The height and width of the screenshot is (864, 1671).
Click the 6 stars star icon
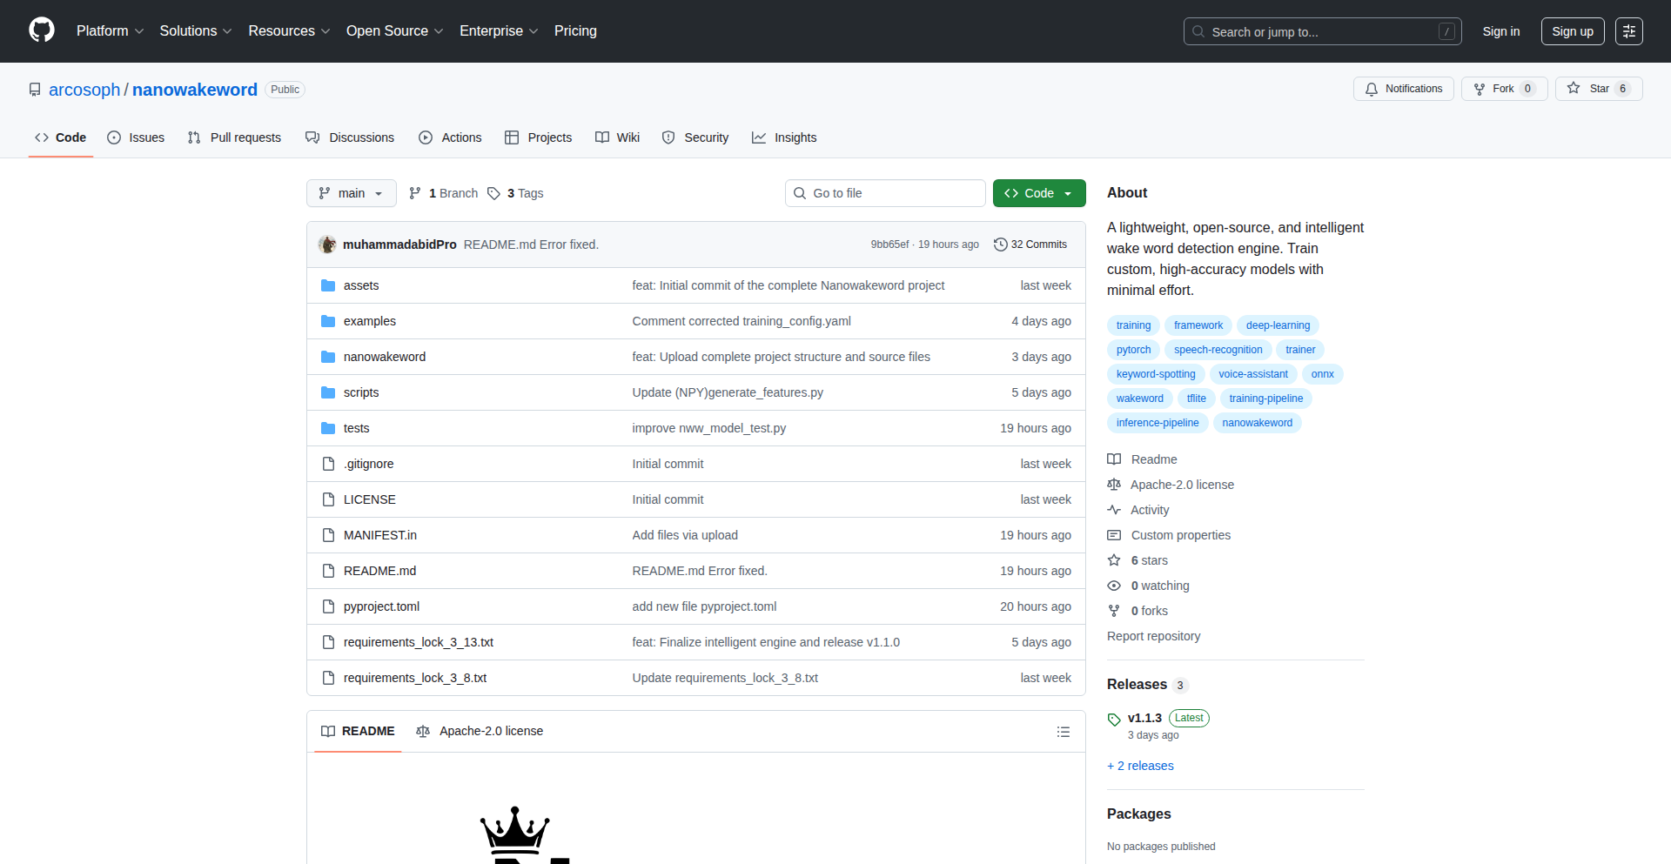coord(1114,560)
